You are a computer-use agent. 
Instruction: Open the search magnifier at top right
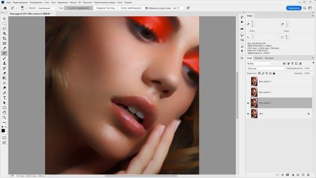pyautogui.click(x=305, y=8)
